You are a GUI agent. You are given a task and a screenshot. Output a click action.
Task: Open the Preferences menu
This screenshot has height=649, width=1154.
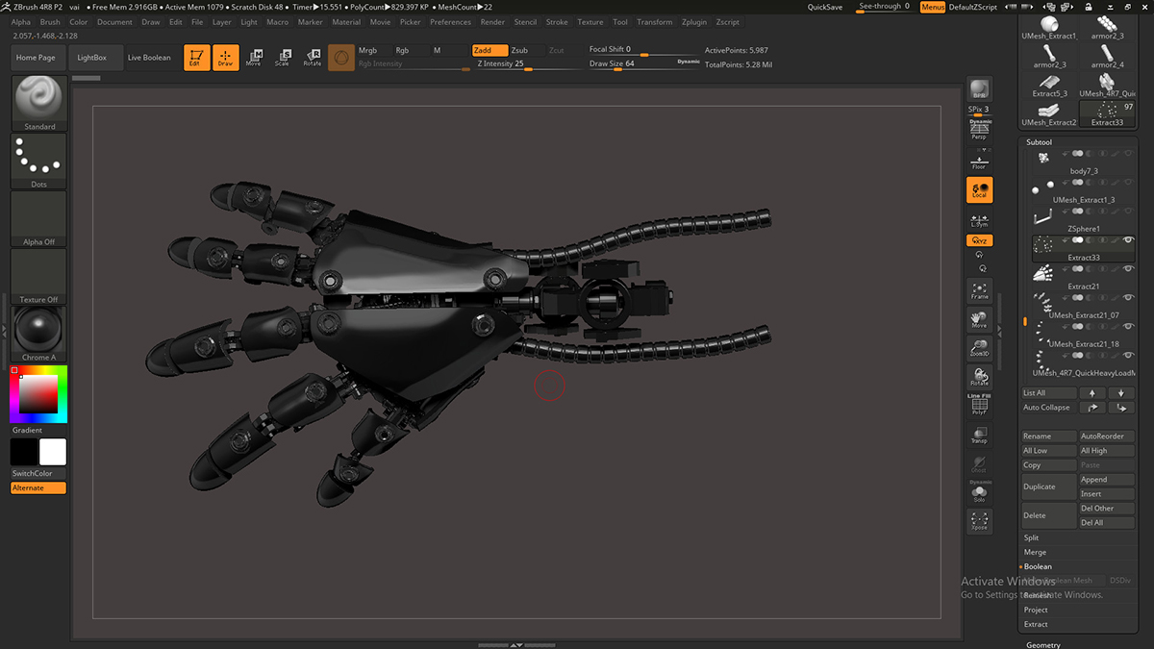click(x=450, y=22)
